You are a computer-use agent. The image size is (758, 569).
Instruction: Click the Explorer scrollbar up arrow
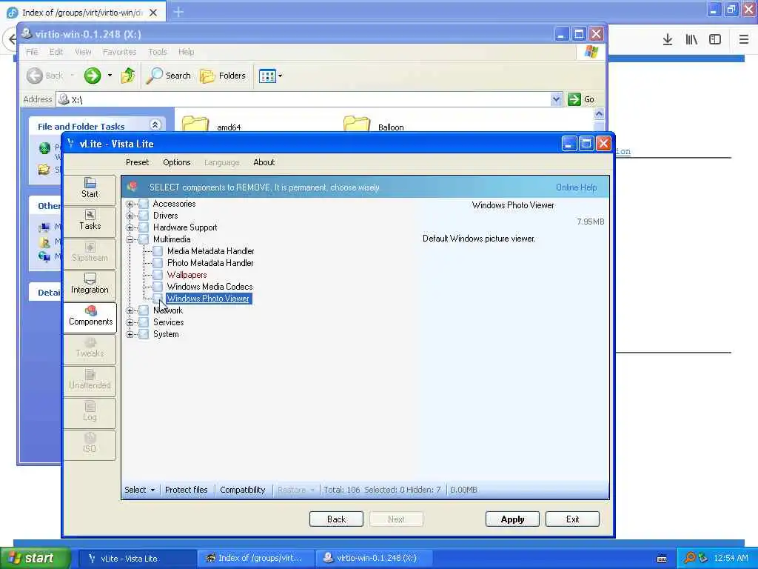click(599, 114)
